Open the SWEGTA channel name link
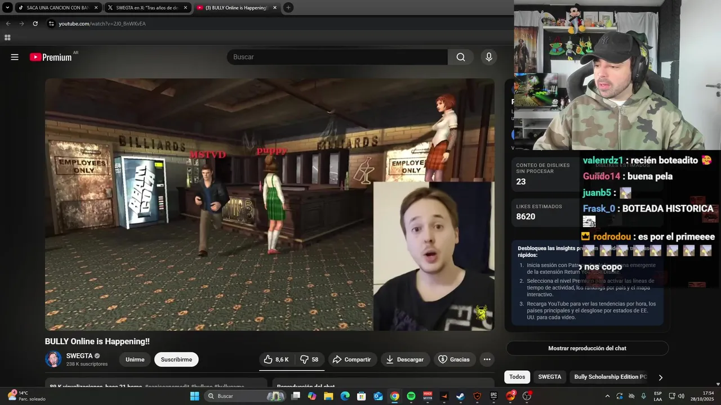The width and height of the screenshot is (721, 405). pyautogui.click(x=79, y=356)
